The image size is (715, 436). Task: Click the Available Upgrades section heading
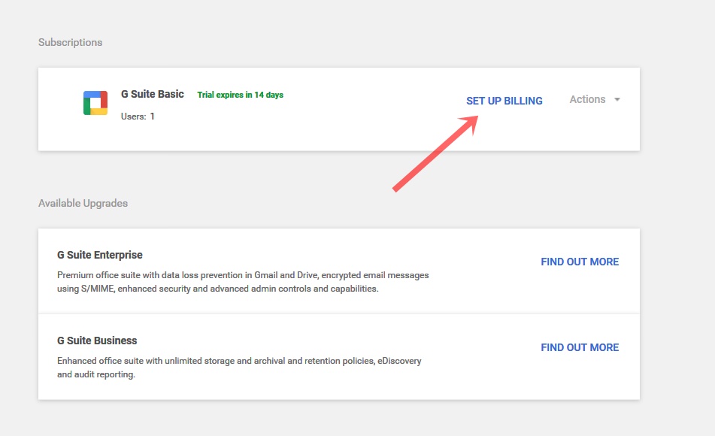pyautogui.click(x=83, y=204)
